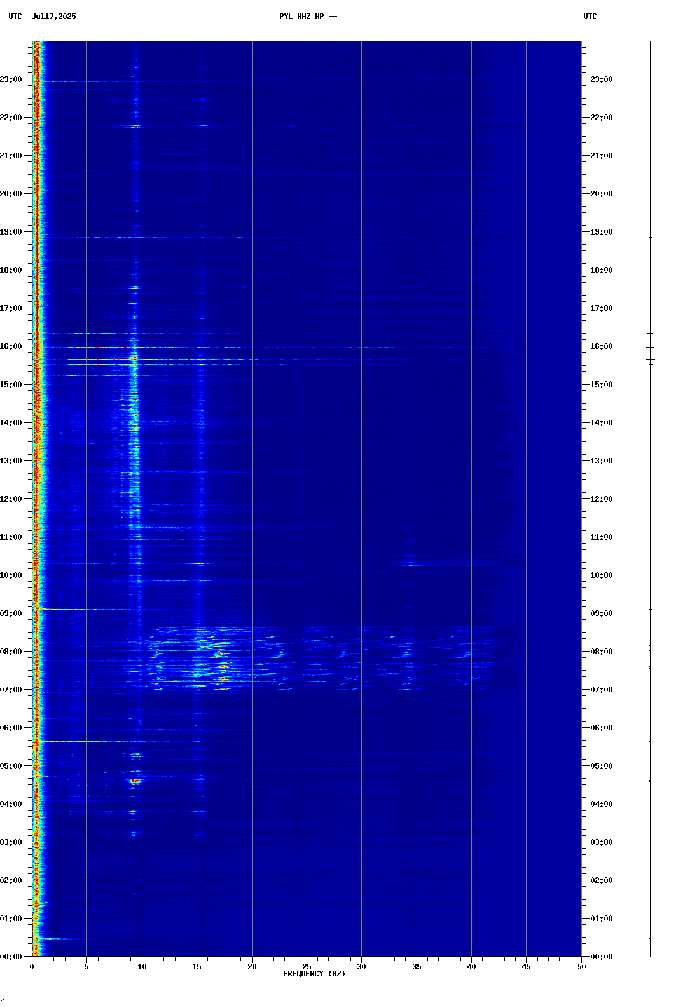Click the right-axis 13:00 time label
The width and height of the screenshot is (678, 1007).
click(x=602, y=461)
